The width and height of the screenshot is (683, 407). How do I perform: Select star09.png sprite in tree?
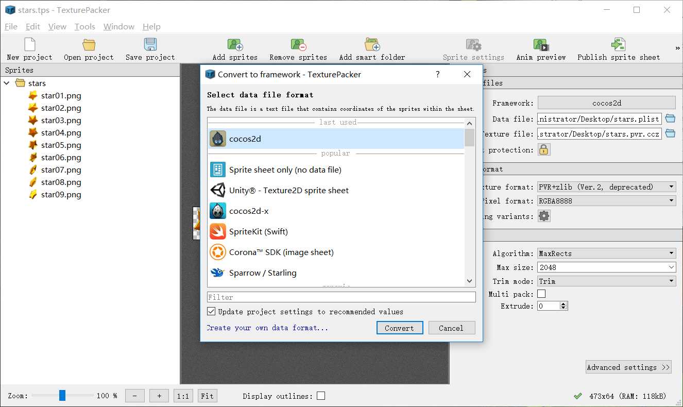[x=61, y=195]
